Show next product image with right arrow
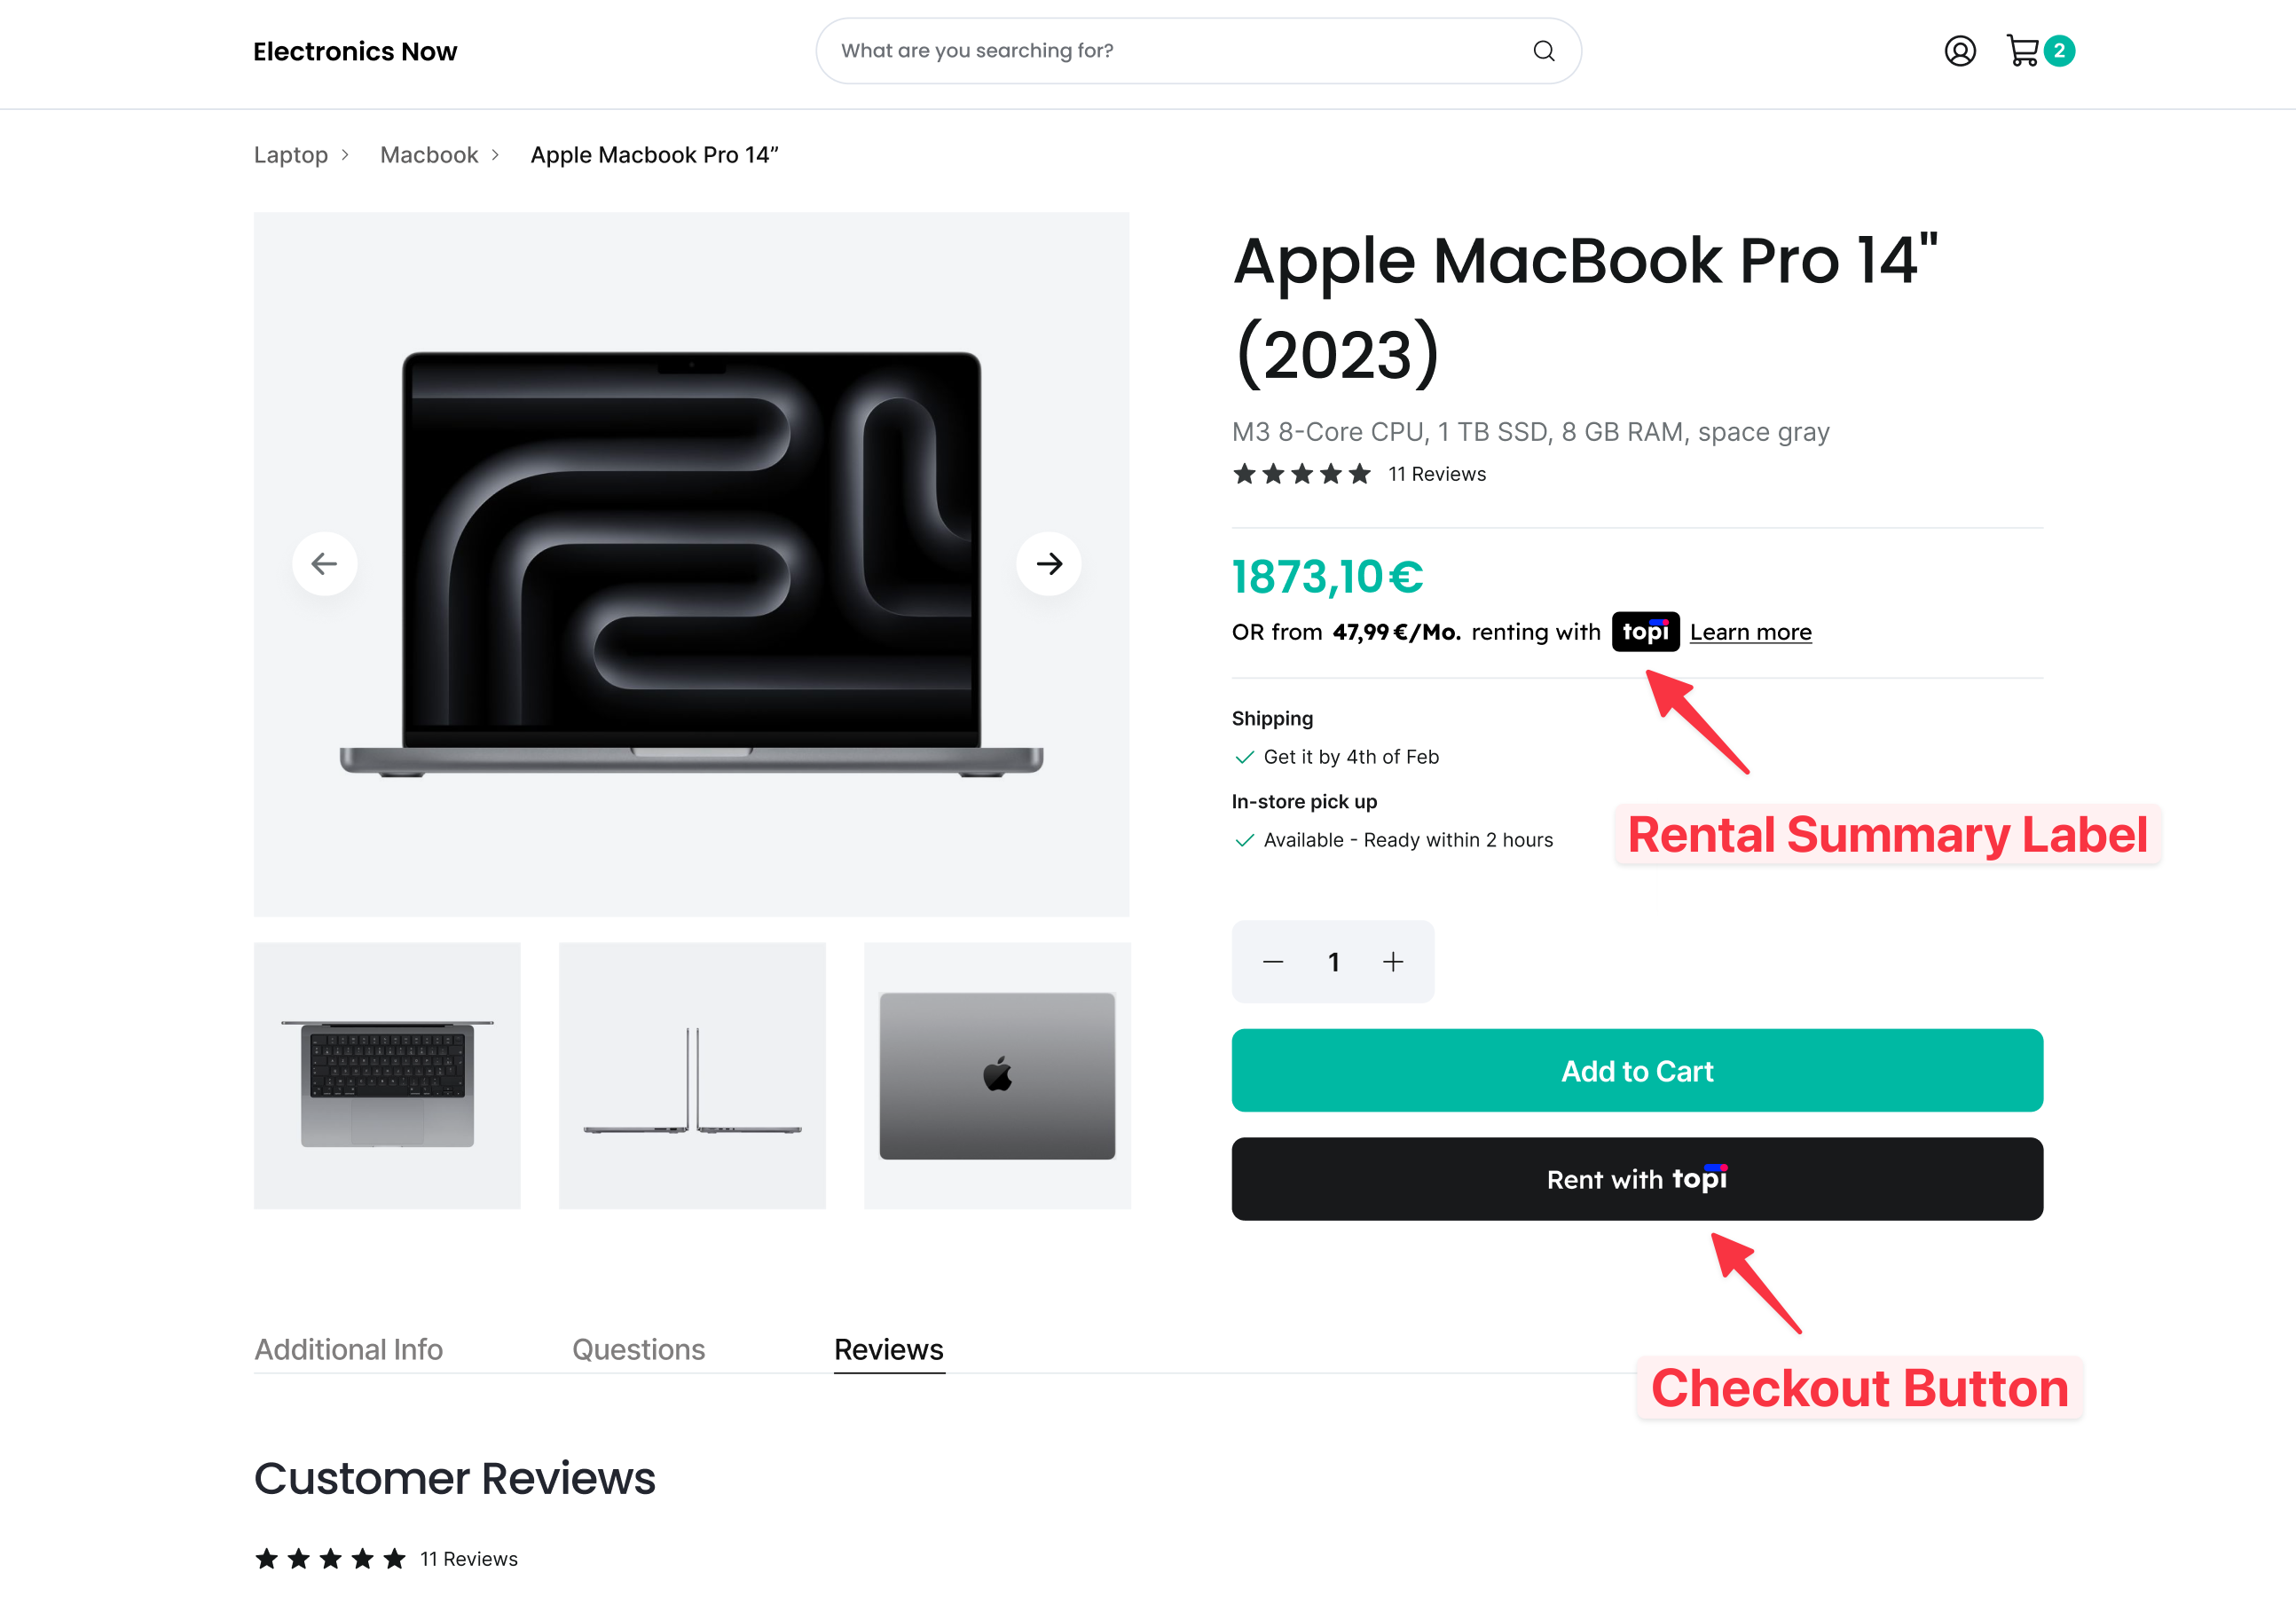The width and height of the screenshot is (2296, 1604). tap(1048, 564)
